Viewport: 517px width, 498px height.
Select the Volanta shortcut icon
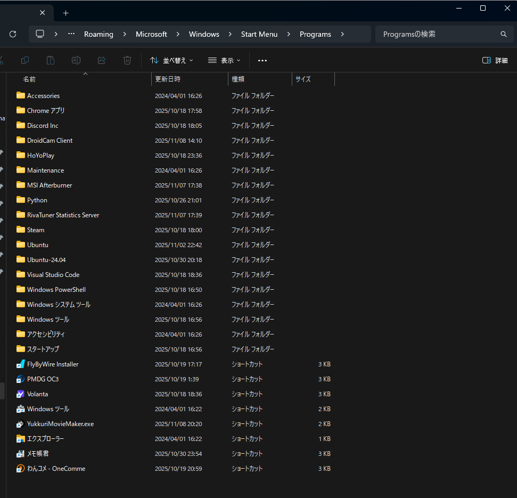[x=21, y=394]
